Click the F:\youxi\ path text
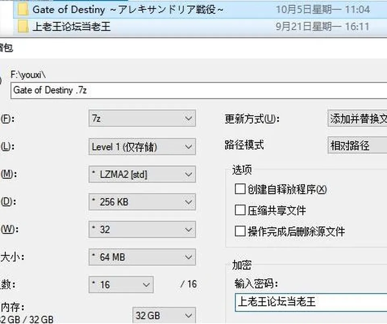 [x=28, y=74]
